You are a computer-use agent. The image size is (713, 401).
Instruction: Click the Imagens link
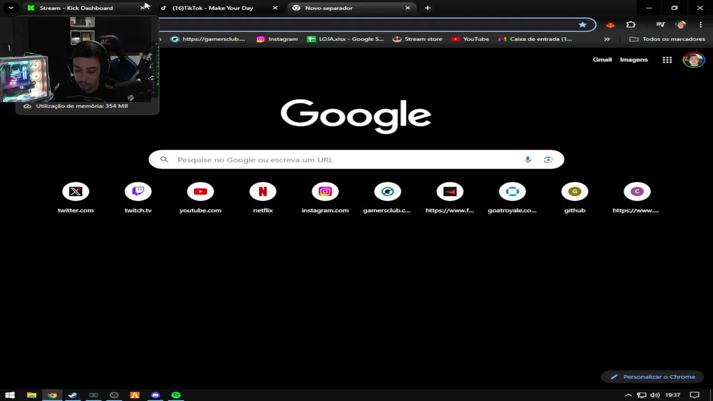pyautogui.click(x=634, y=60)
